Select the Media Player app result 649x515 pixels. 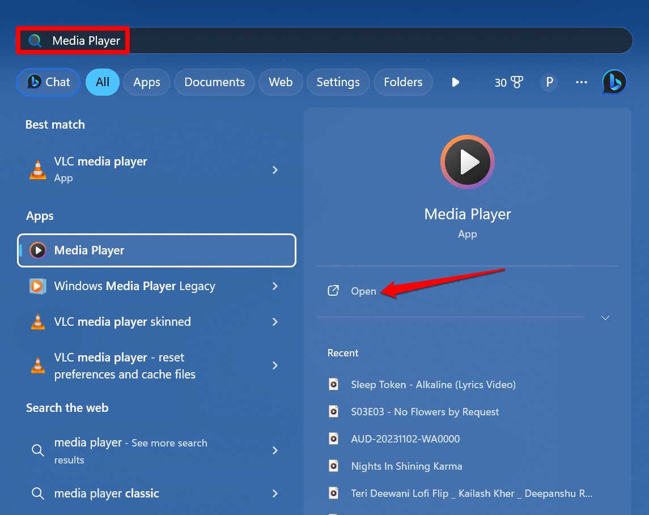point(156,250)
